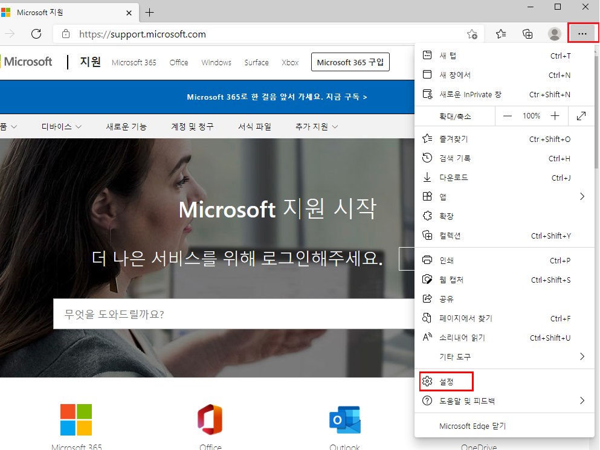Zoom in with the plus button
Image resolution: width=600 pixels, height=450 pixels.
pos(555,115)
